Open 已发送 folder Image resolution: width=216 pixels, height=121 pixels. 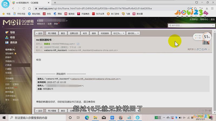point(8,65)
